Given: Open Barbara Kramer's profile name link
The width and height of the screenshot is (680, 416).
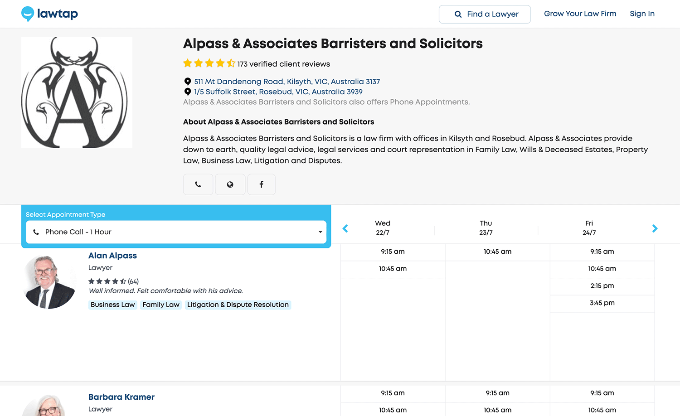Looking at the screenshot, I should pos(121,397).
